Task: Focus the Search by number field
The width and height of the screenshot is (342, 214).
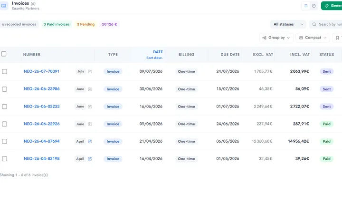Action: (x=326, y=24)
